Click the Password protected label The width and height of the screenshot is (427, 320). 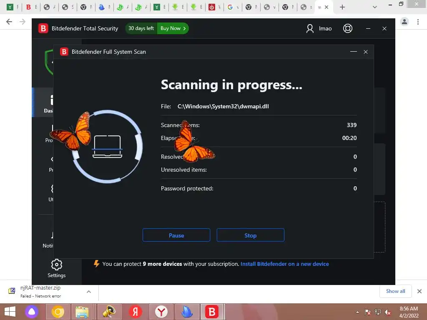click(187, 188)
